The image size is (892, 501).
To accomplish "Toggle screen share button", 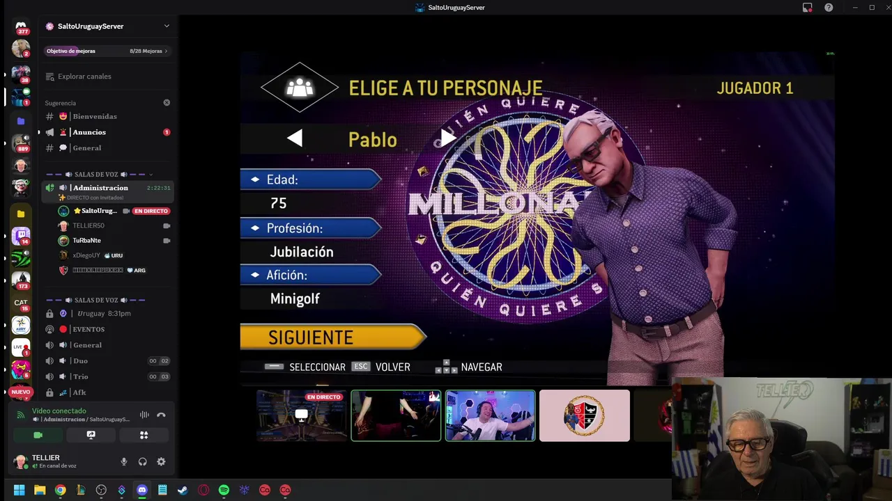I will click(91, 435).
